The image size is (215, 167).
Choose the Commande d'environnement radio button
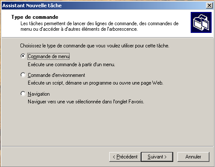23,75
